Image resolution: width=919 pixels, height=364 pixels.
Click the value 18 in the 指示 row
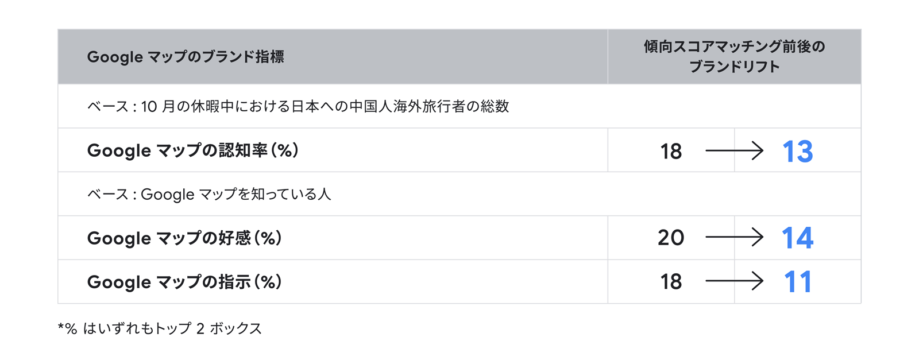[x=671, y=282]
